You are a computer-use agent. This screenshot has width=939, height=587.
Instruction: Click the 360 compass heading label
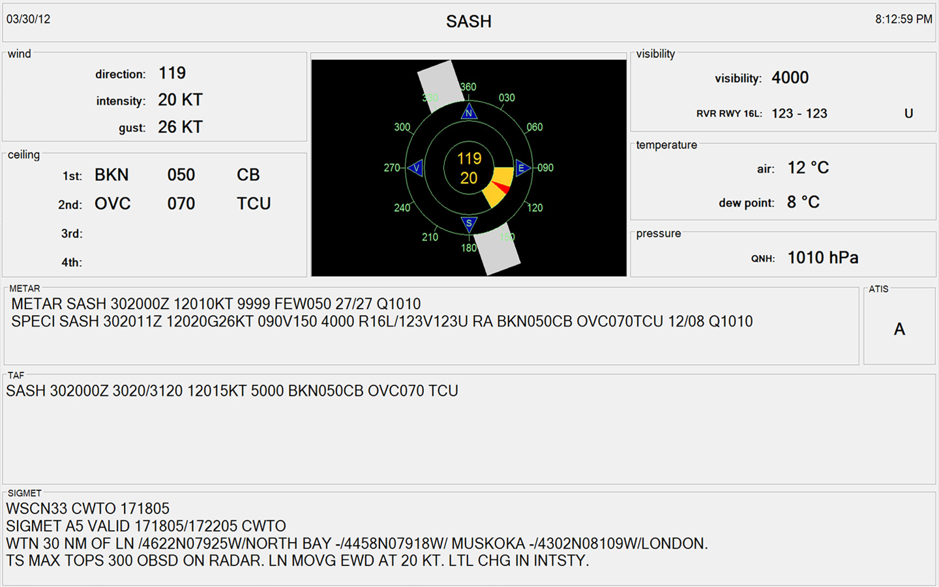click(x=468, y=87)
